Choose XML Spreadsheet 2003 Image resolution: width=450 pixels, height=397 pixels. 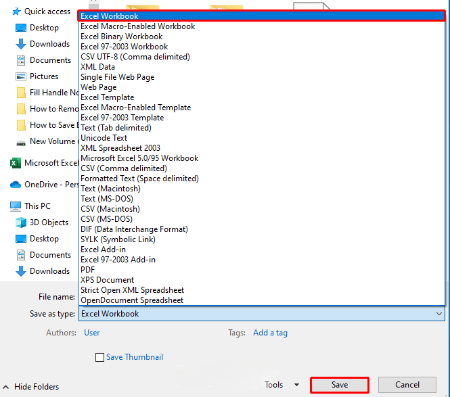[261, 148]
